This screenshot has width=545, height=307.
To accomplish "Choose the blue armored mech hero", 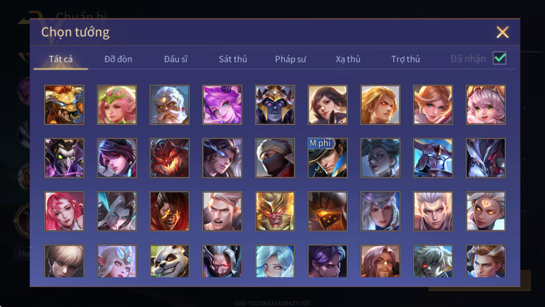I will tap(433, 158).
